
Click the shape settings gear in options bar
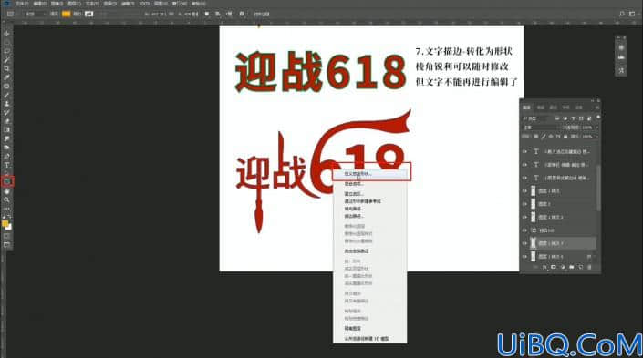click(242, 14)
